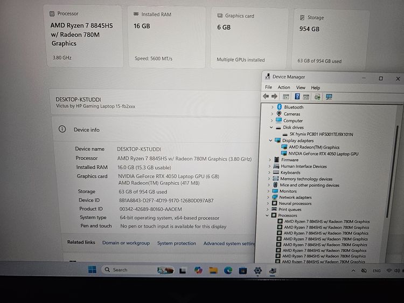
Task: Select the Monitors category icon
Action: (275, 191)
